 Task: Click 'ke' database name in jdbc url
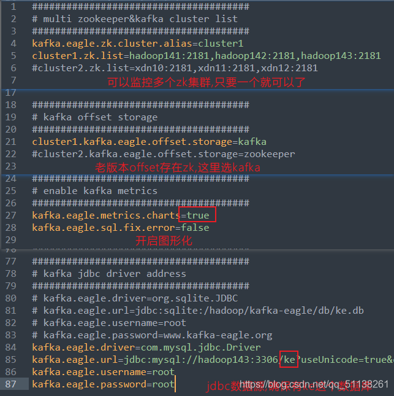pos(289,360)
